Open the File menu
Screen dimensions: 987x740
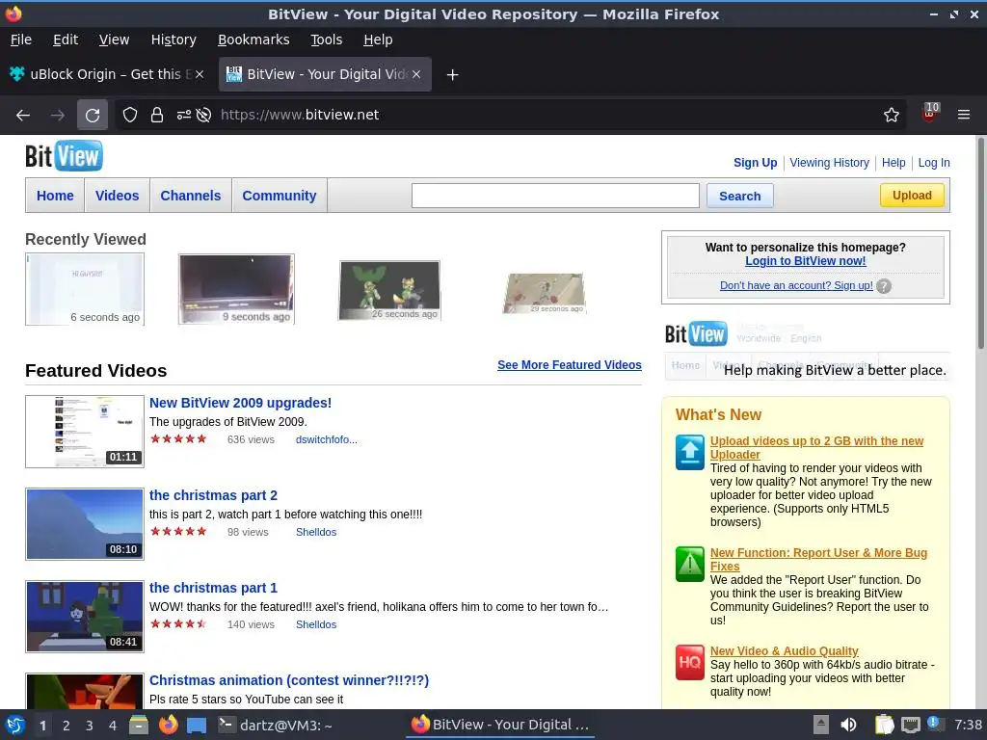click(21, 40)
